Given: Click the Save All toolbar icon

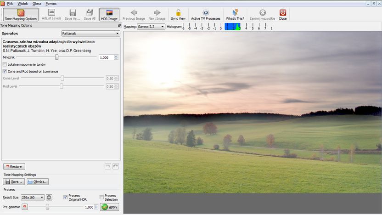Looking at the screenshot, I should [90, 14].
